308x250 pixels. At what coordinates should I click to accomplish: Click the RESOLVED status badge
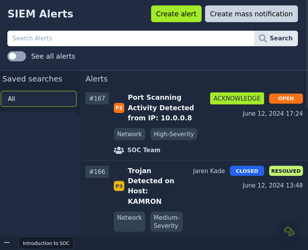click(285, 171)
